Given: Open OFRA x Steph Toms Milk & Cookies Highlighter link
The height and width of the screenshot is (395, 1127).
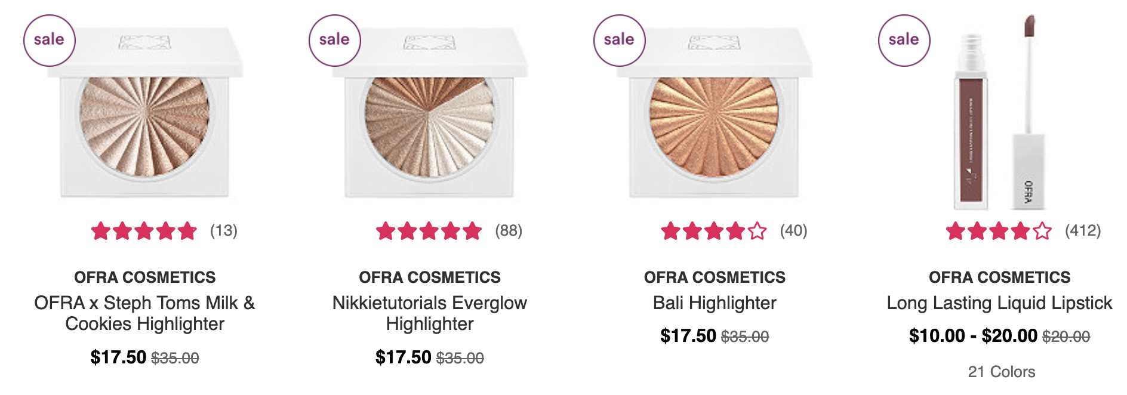Looking at the screenshot, I should tap(145, 313).
